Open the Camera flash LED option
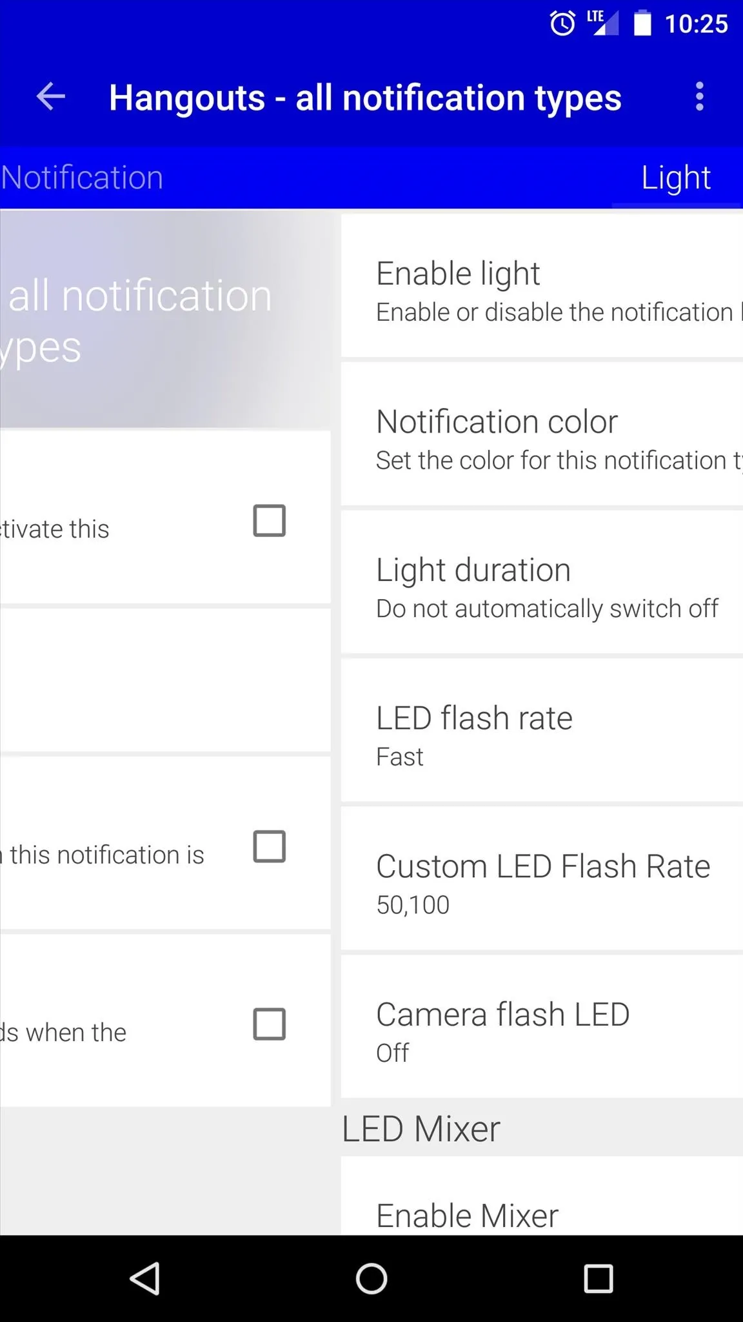Viewport: 743px width, 1322px height. coord(542,1026)
